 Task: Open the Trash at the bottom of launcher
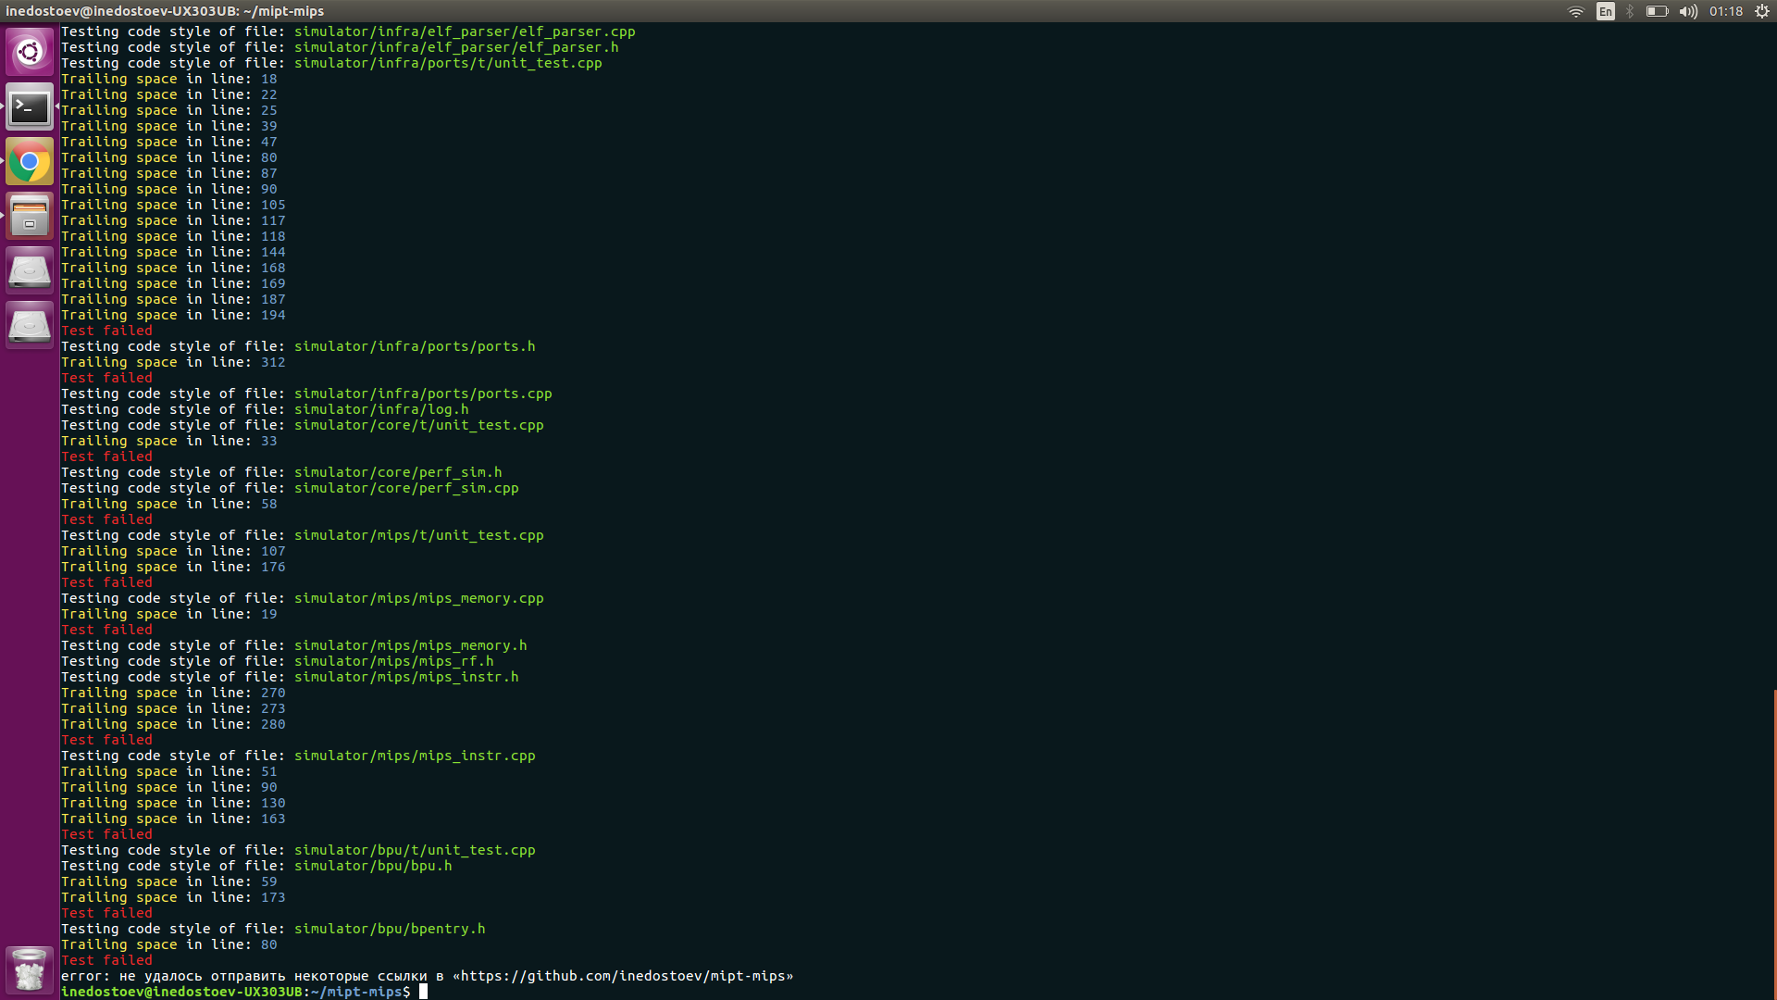(x=30, y=969)
